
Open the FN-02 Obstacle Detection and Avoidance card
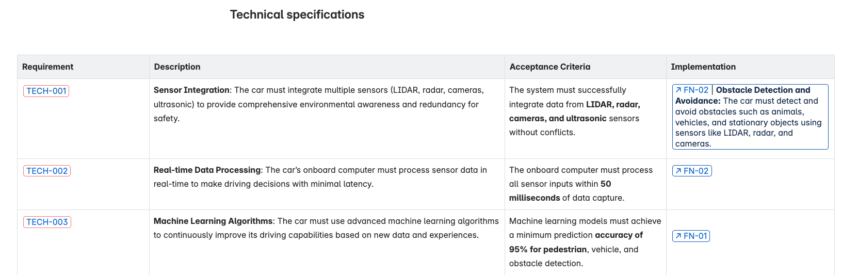(x=750, y=117)
